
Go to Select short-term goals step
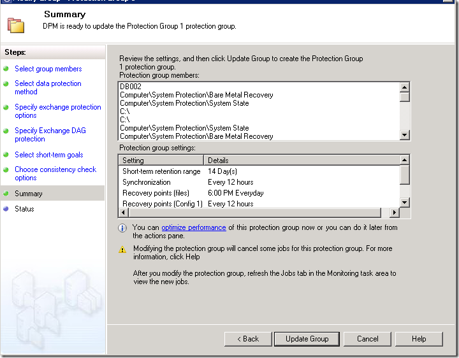tap(49, 155)
